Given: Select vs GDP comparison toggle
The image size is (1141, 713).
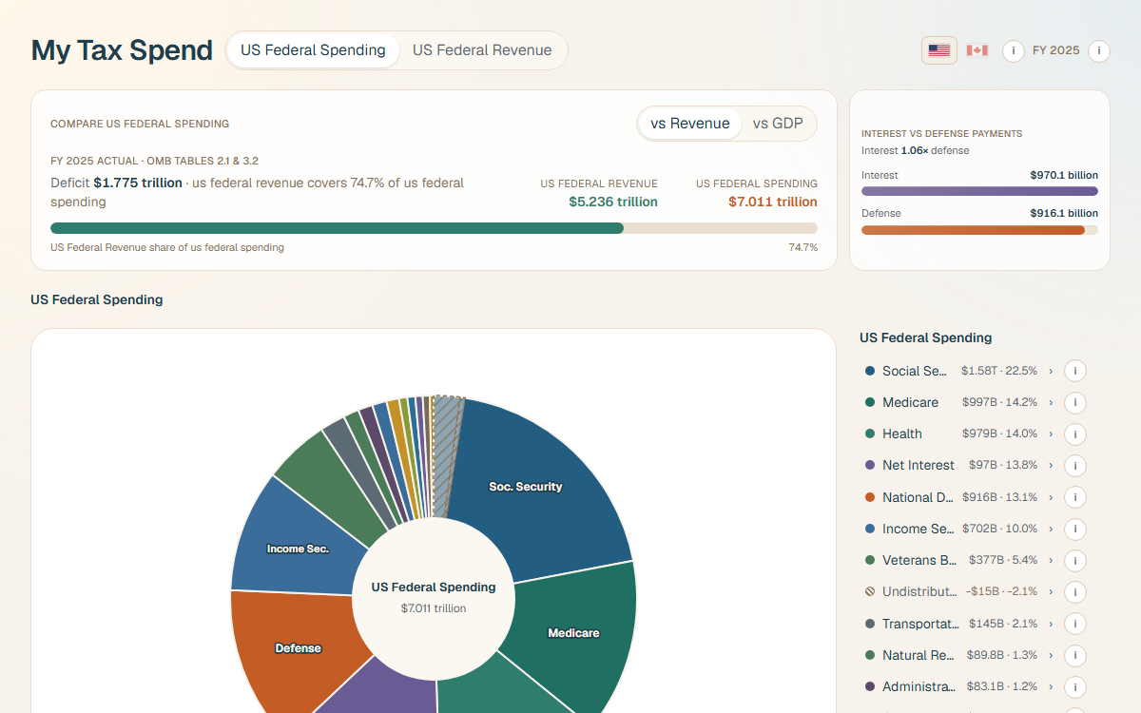Looking at the screenshot, I should coord(778,124).
